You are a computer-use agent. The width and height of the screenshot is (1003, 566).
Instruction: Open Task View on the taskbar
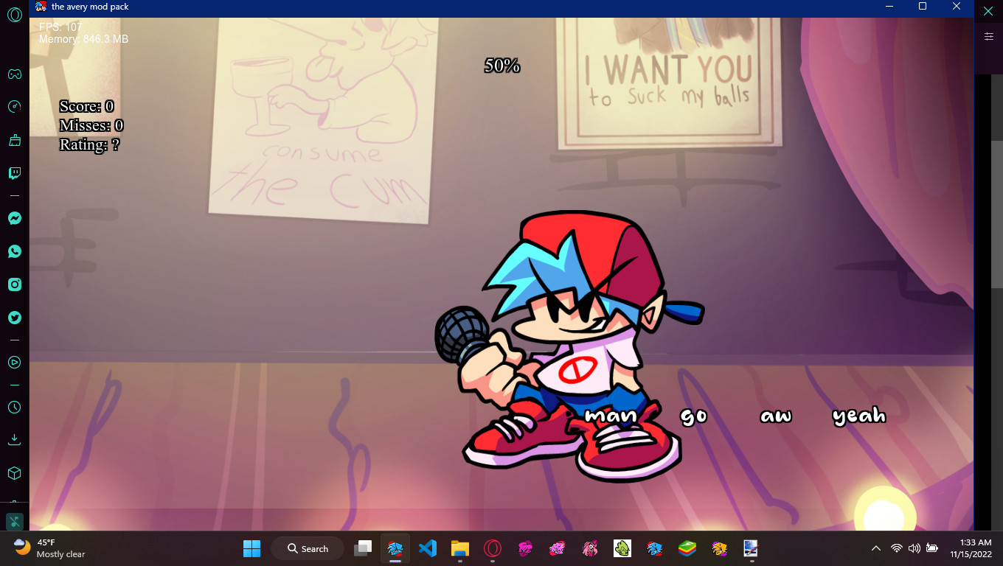pos(363,548)
